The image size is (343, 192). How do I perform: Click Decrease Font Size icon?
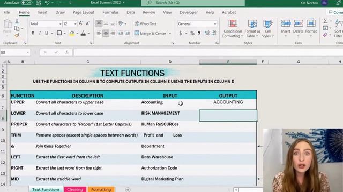88,23
